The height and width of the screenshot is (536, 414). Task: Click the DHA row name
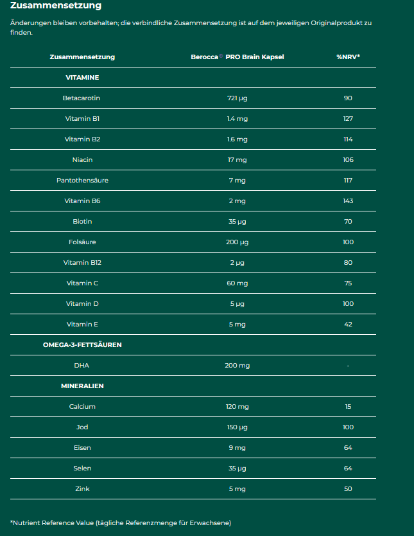(82, 366)
